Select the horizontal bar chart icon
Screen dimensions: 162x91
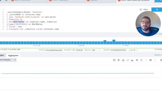click(x=119, y=60)
